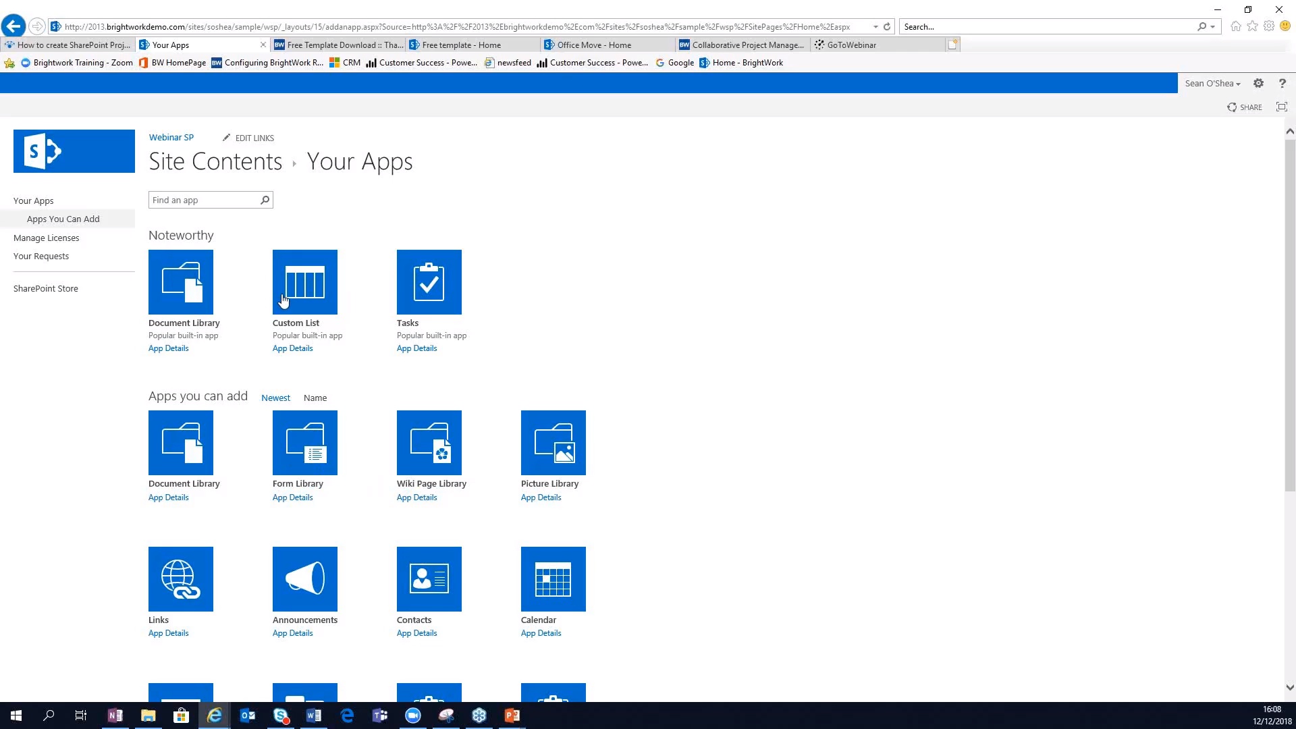Expand the browser search provider dropdown

(1213, 27)
